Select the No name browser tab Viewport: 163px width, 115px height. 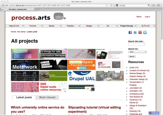(x=18, y=9)
